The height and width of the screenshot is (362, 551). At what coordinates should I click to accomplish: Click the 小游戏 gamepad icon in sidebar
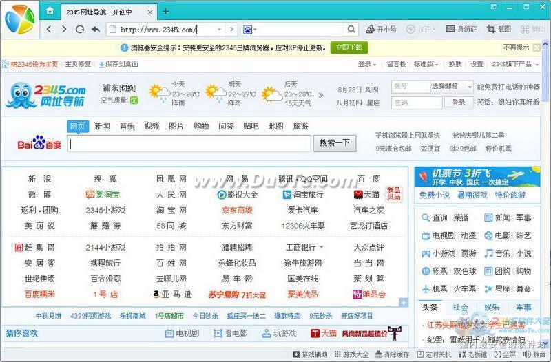(x=426, y=253)
